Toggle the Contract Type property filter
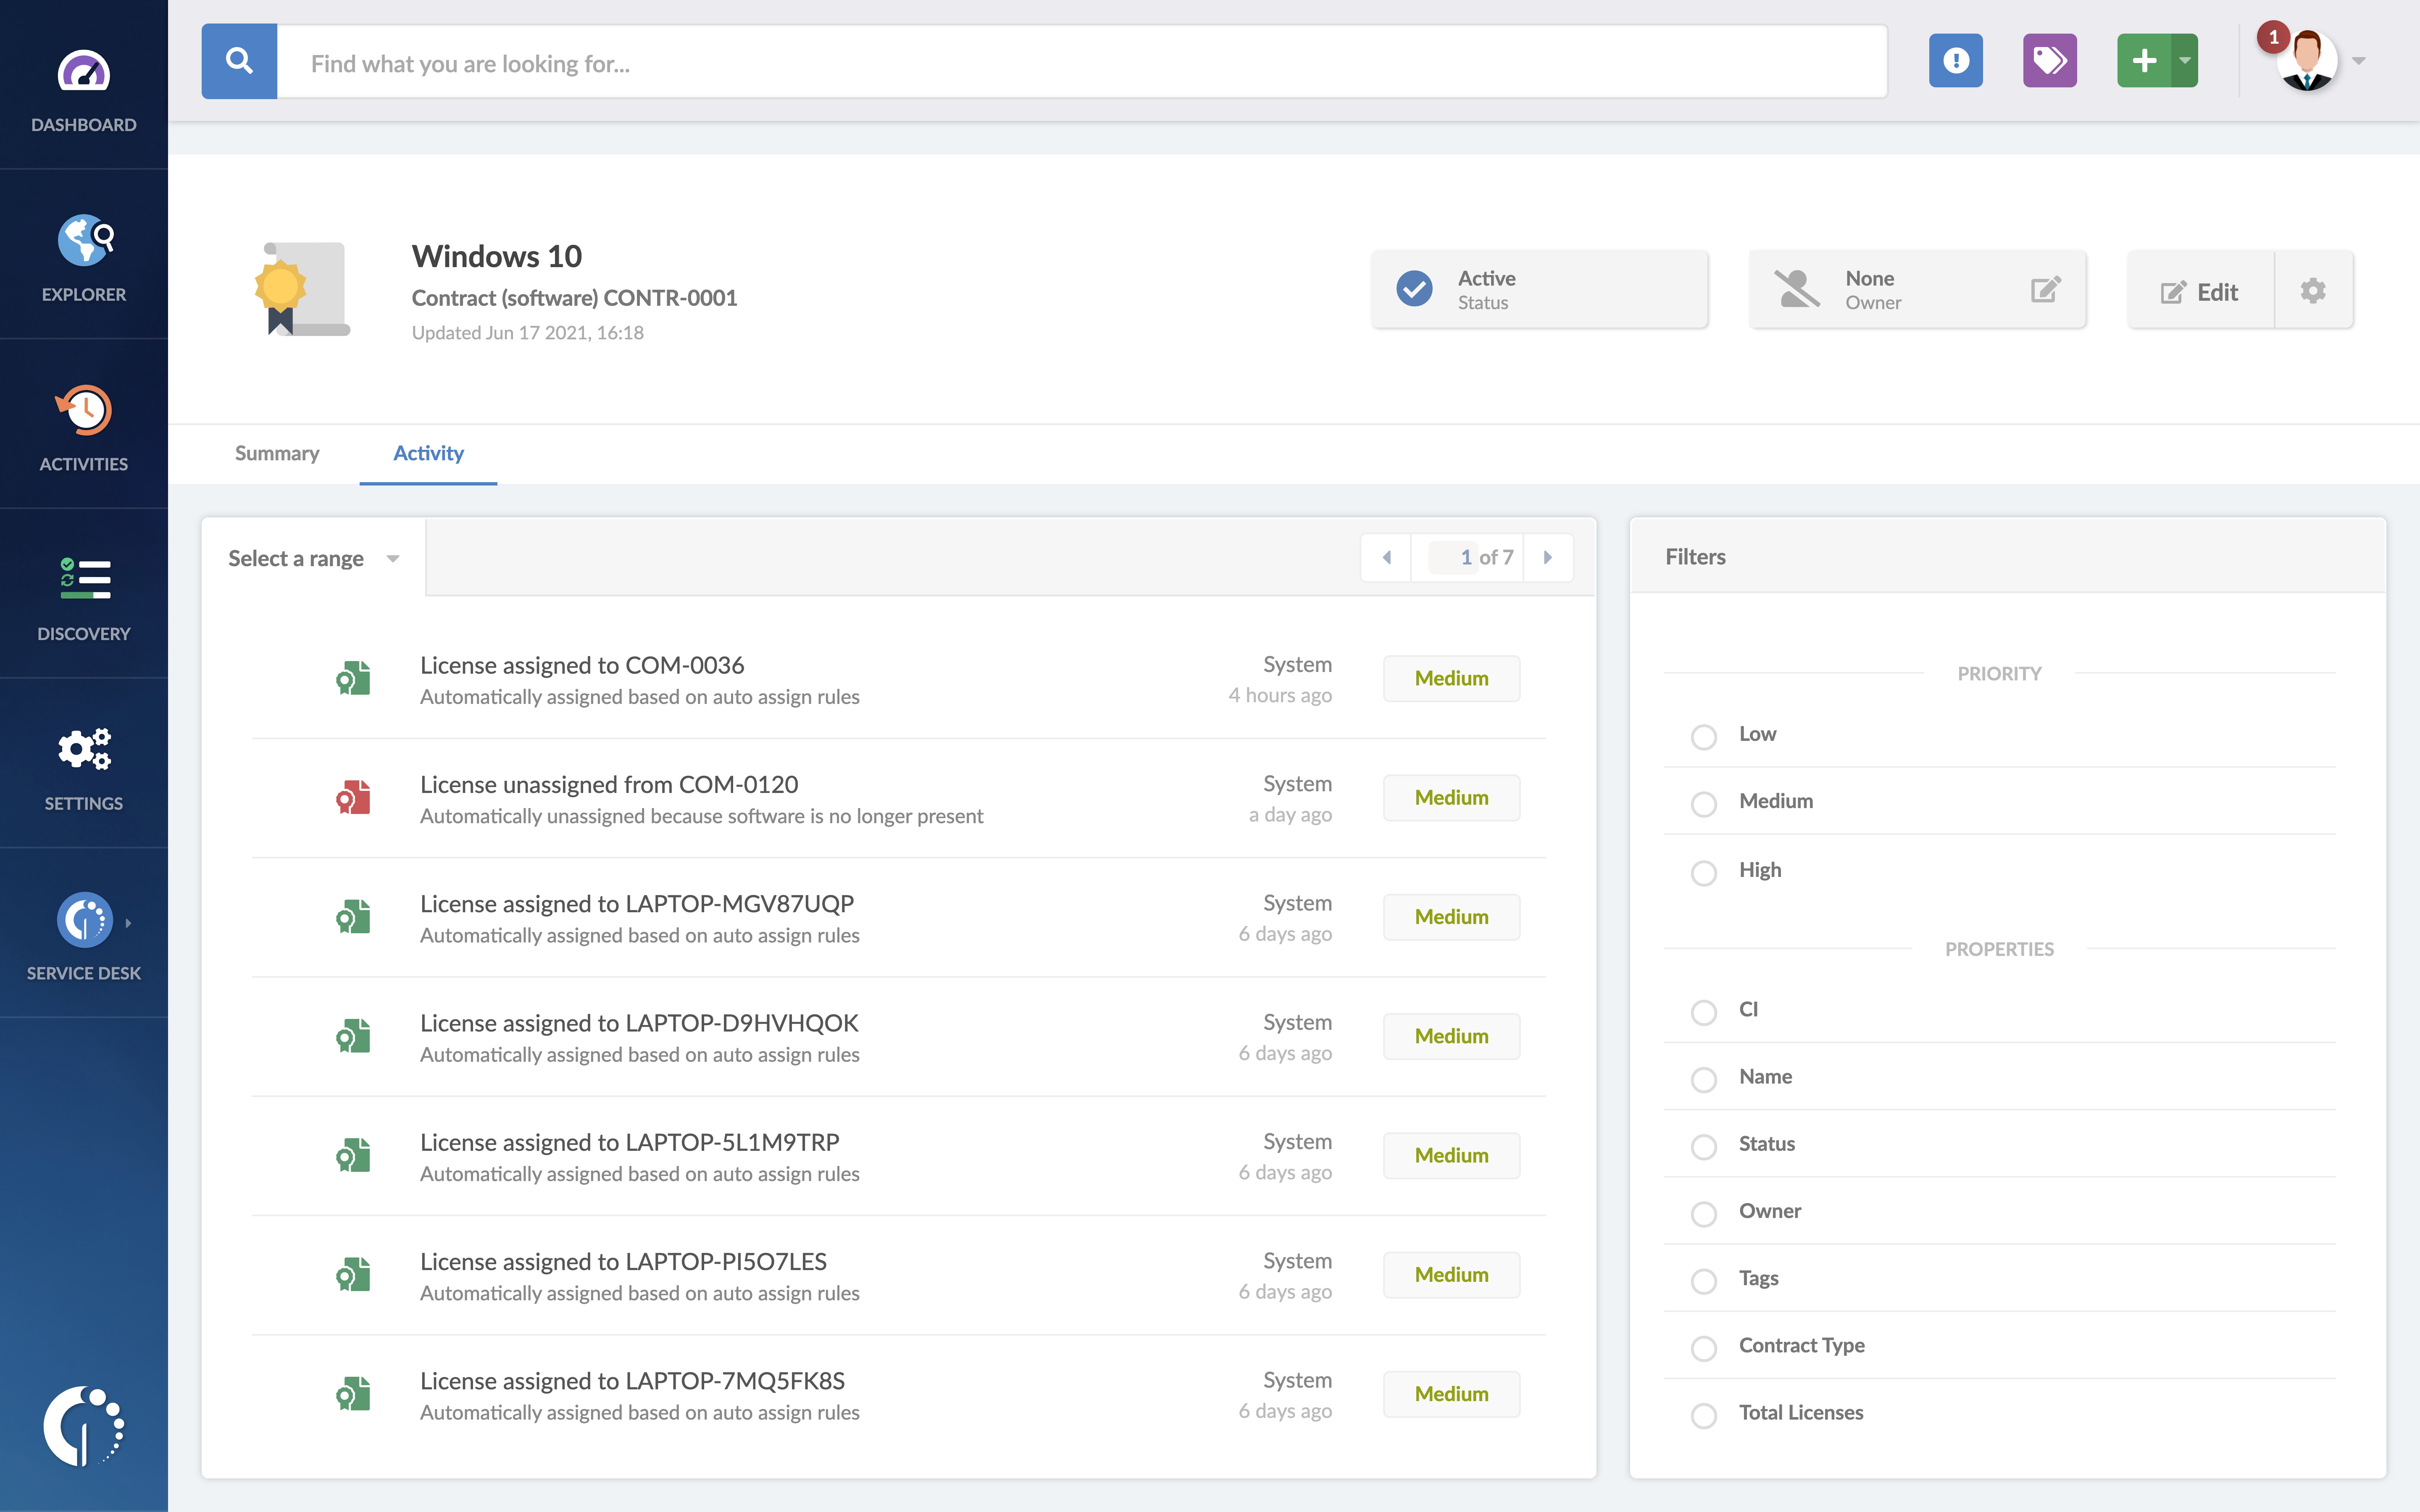Image resolution: width=2420 pixels, height=1512 pixels. coord(1704,1348)
